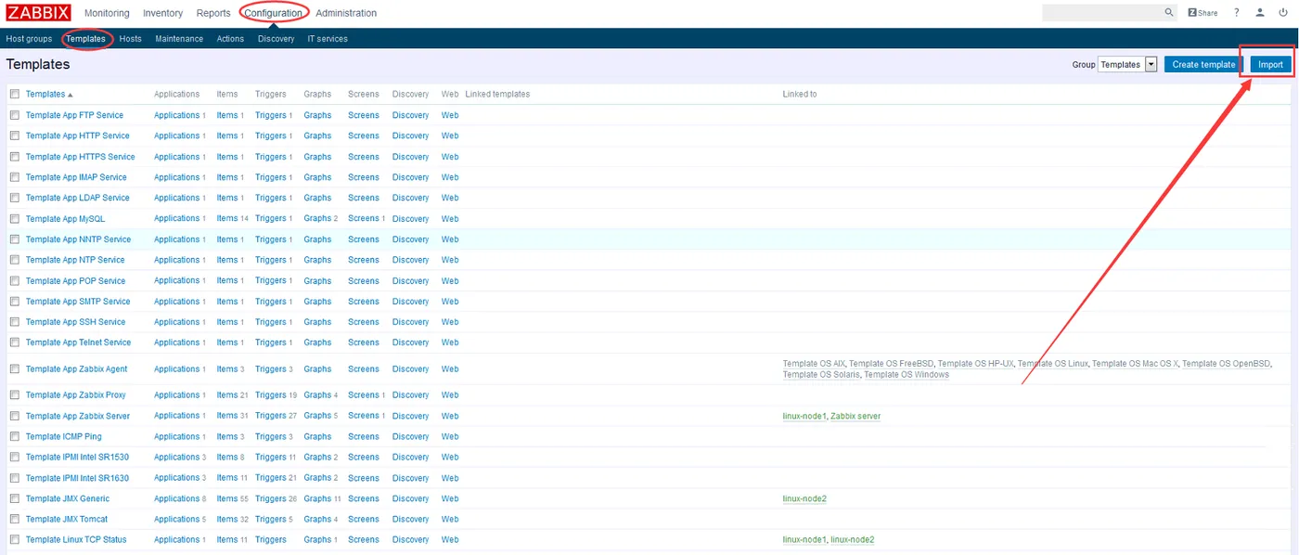Image resolution: width=1299 pixels, height=555 pixels.
Task: Open Items of Template JMX Tomcat
Action: (x=227, y=519)
